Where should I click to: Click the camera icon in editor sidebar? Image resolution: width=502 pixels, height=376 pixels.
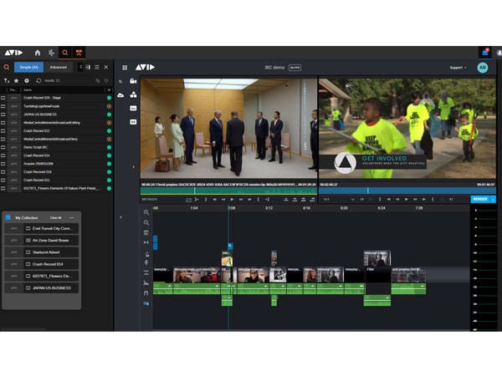click(133, 81)
